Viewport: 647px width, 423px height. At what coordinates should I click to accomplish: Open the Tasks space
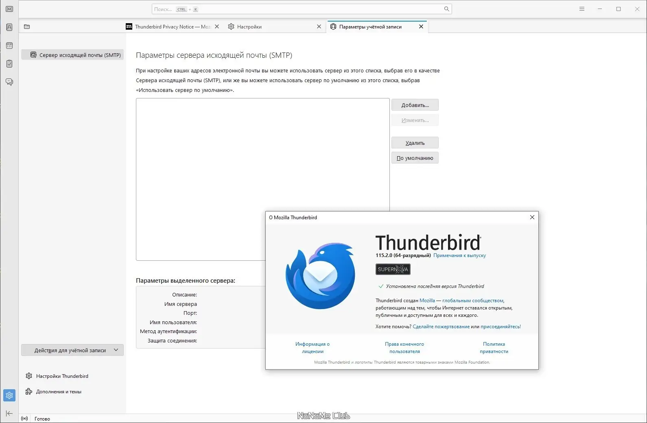(9, 64)
